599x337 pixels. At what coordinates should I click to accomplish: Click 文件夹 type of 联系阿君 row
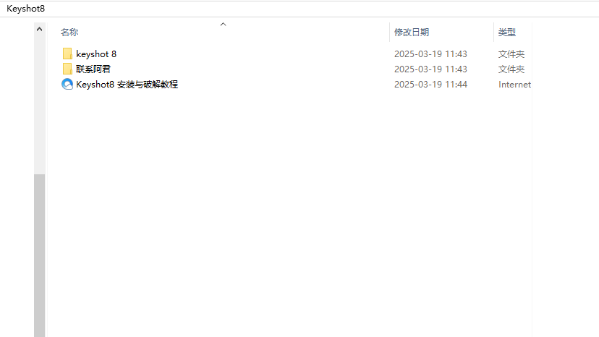point(511,69)
